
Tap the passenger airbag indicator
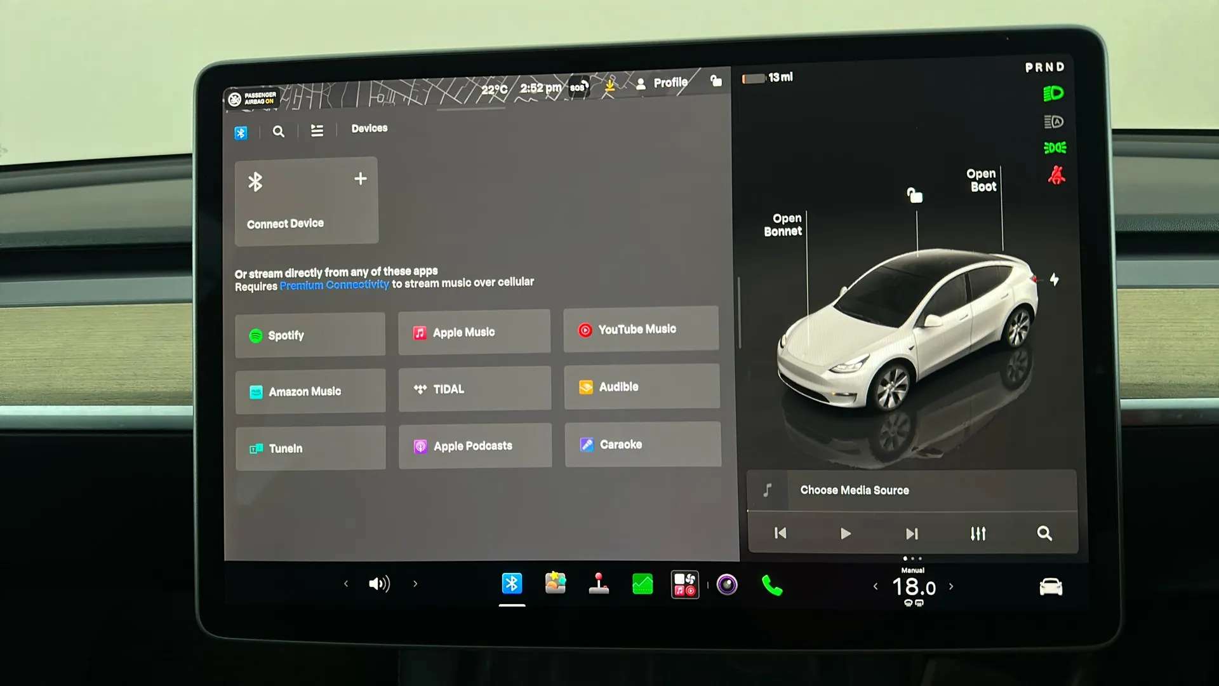[x=252, y=98]
